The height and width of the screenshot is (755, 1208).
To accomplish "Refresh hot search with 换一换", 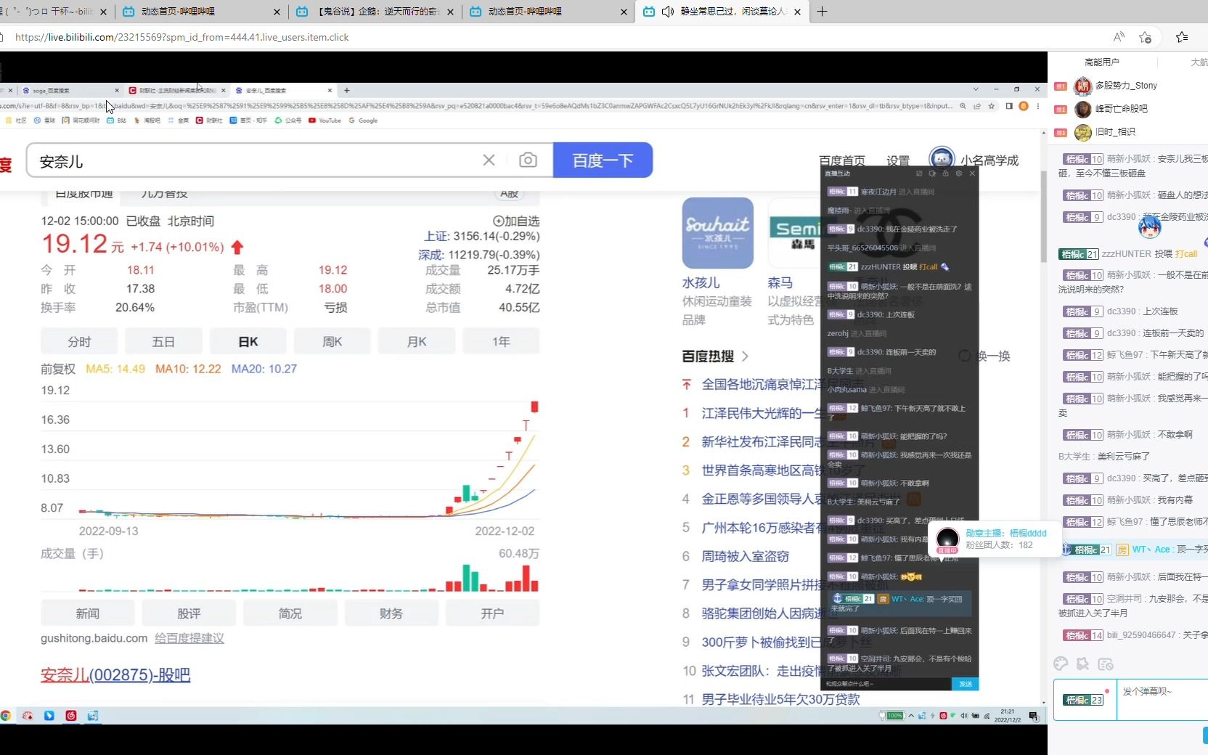I will (985, 356).
